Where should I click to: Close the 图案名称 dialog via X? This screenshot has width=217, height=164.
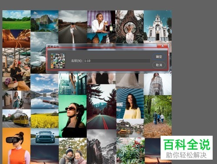point(163,46)
